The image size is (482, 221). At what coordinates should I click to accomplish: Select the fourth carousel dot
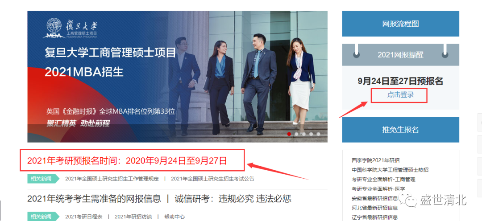[311, 134]
